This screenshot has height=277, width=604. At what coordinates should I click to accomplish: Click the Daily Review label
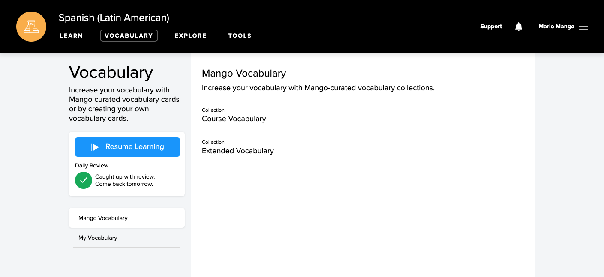(92, 165)
